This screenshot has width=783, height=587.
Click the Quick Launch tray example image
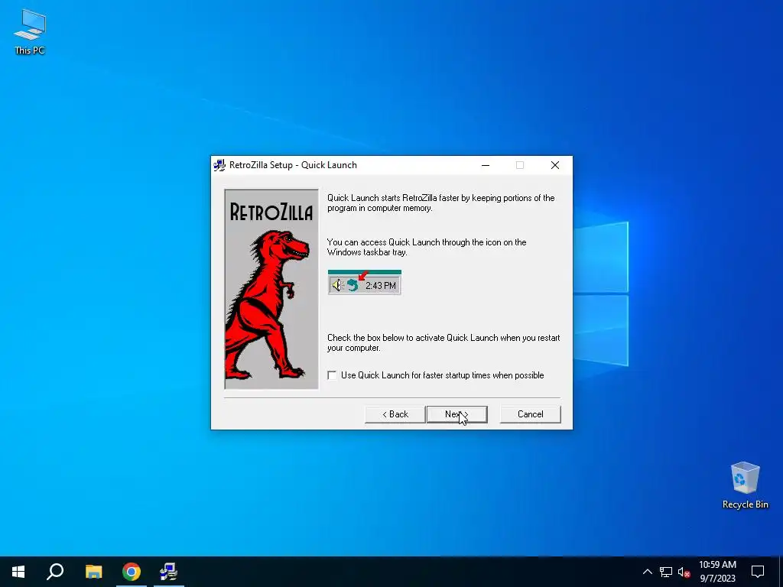coord(365,283)
